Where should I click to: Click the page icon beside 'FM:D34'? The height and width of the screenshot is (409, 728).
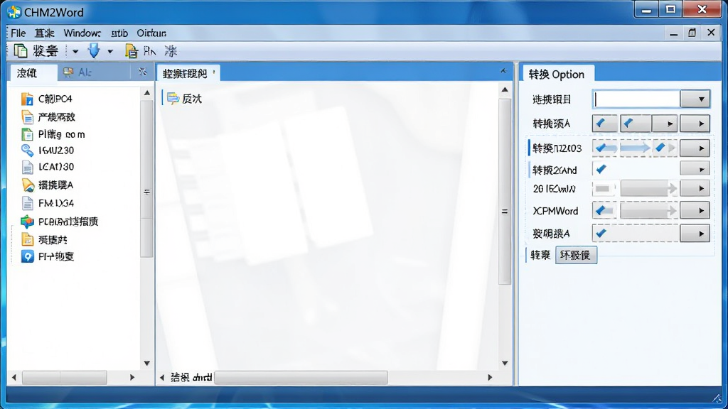pos(28,203)
